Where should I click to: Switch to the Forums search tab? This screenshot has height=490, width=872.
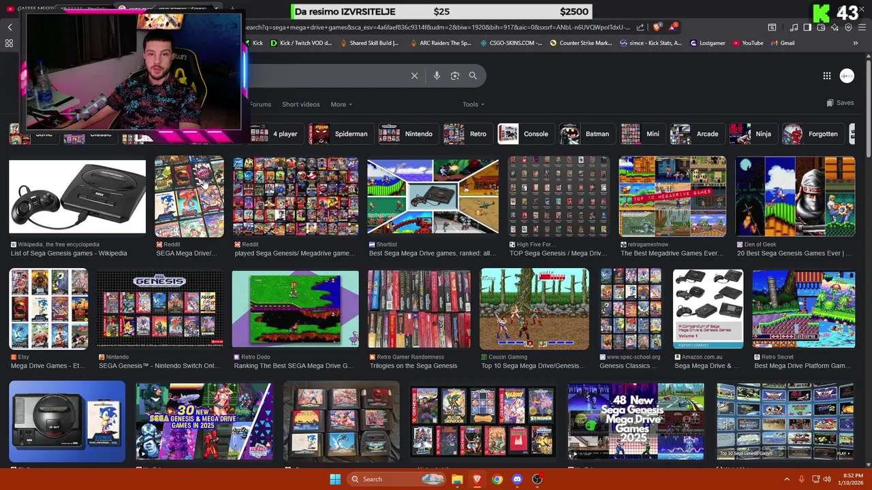[x=260, y=104]
